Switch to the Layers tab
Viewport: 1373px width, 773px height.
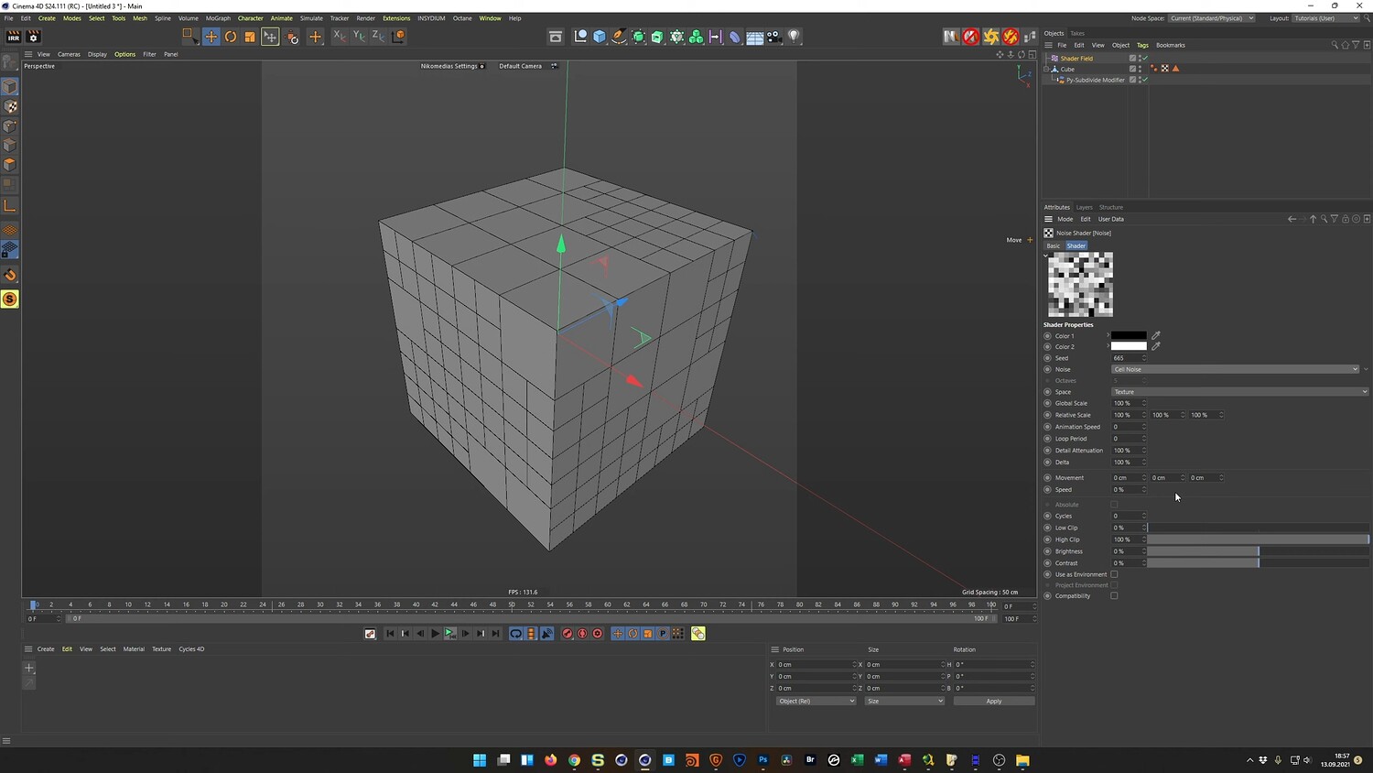[1084, 207]
